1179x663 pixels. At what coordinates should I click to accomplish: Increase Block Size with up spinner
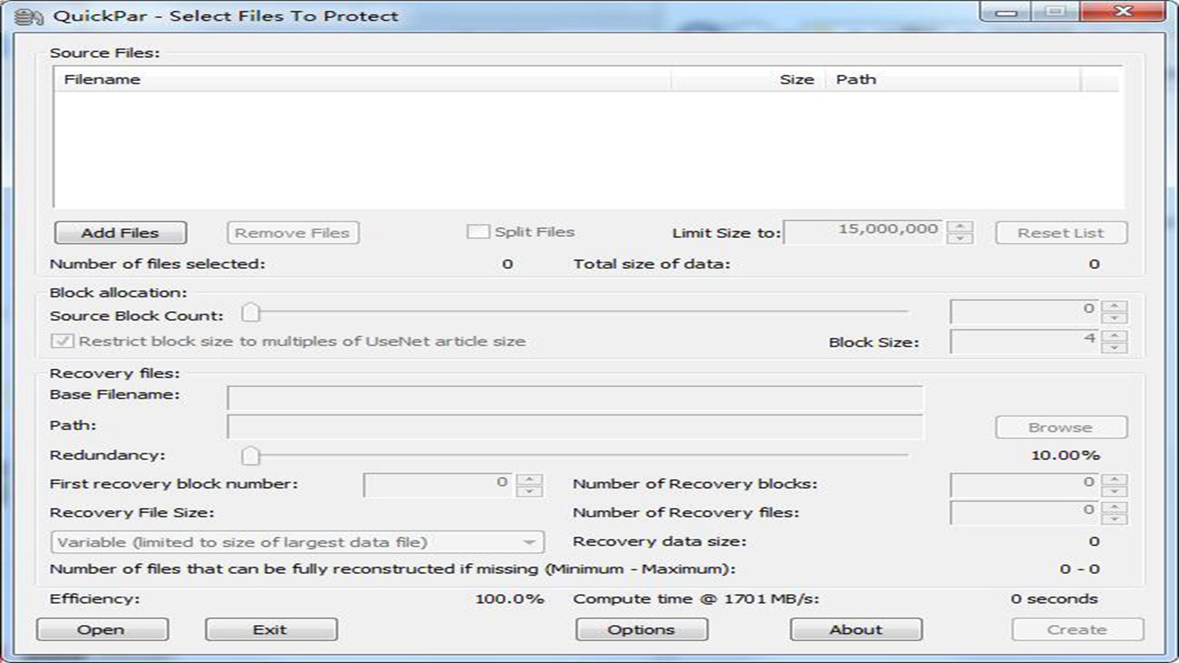[x=1114, y=335]
